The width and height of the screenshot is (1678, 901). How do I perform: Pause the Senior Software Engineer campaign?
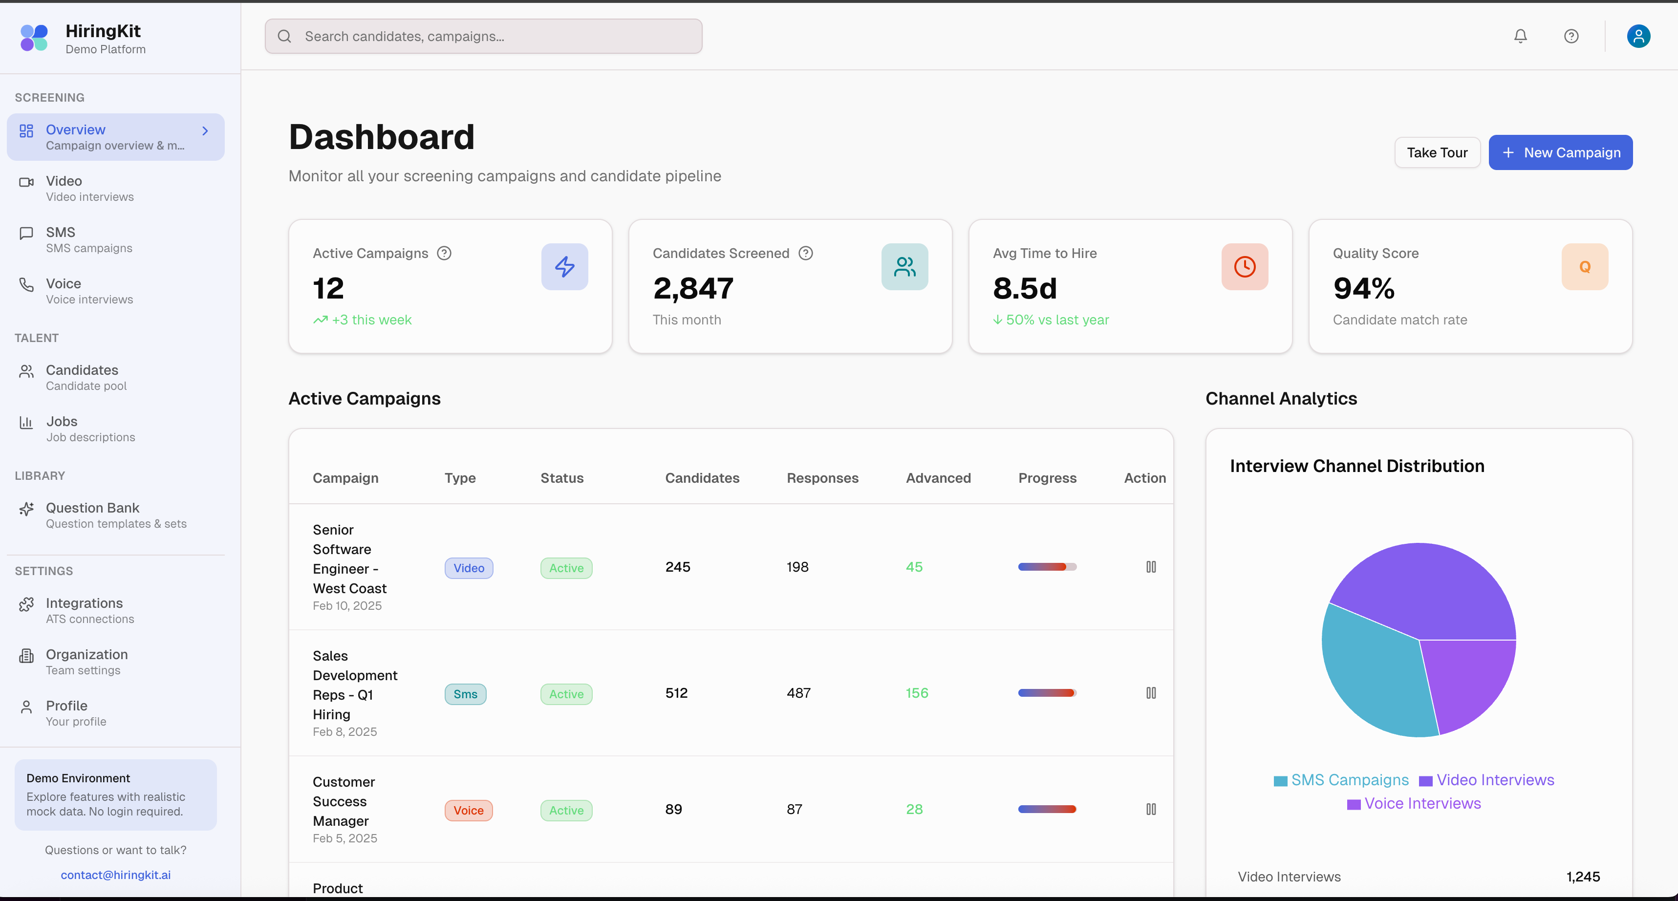(x=1151, y=567)
